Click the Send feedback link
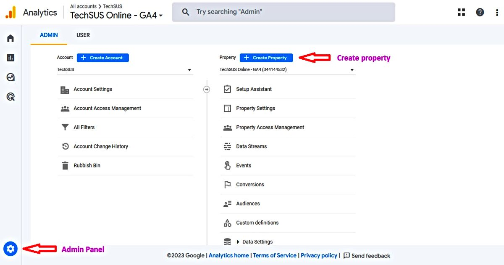Screen dimensions: 504x265 tap(367, 255)
